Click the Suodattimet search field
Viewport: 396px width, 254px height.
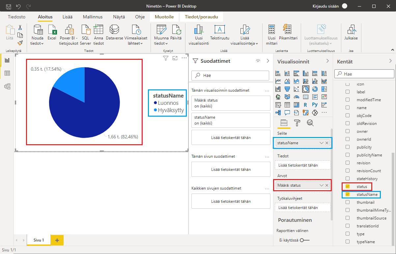coord(230,75)
